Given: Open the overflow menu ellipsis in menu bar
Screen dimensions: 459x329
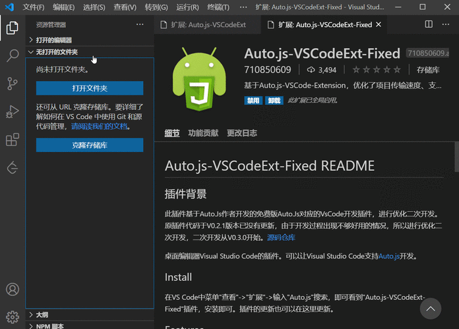Looking at the screenshot, I should click(x=243, y=7).
